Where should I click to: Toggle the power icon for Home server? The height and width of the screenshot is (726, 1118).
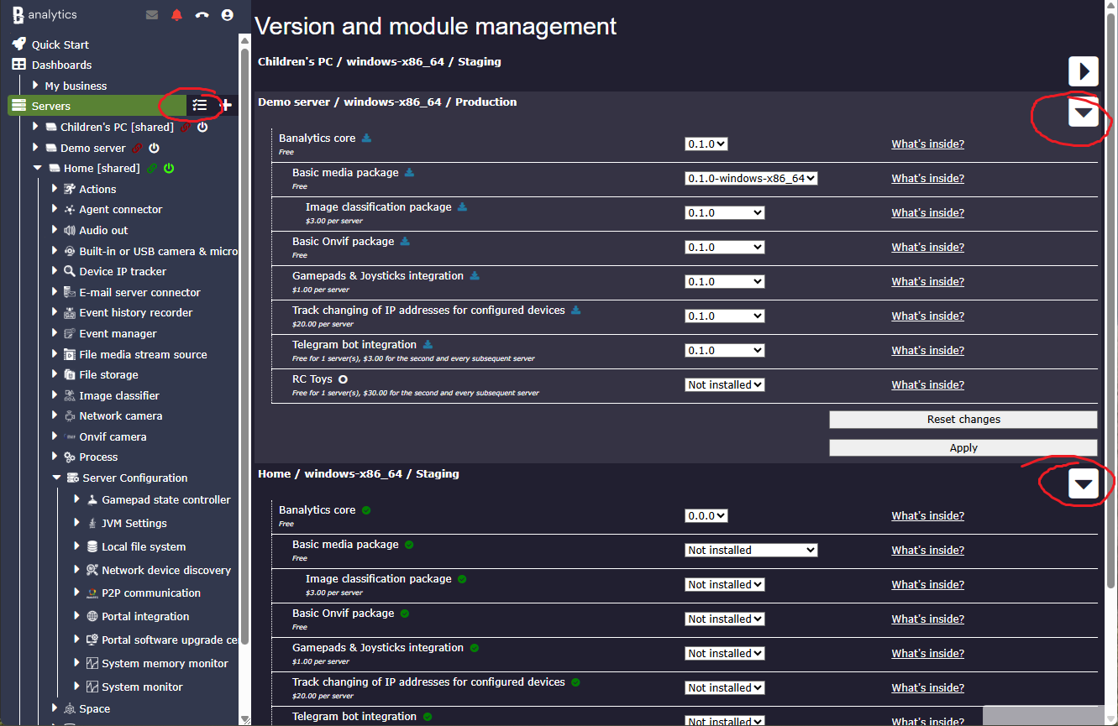169,169
